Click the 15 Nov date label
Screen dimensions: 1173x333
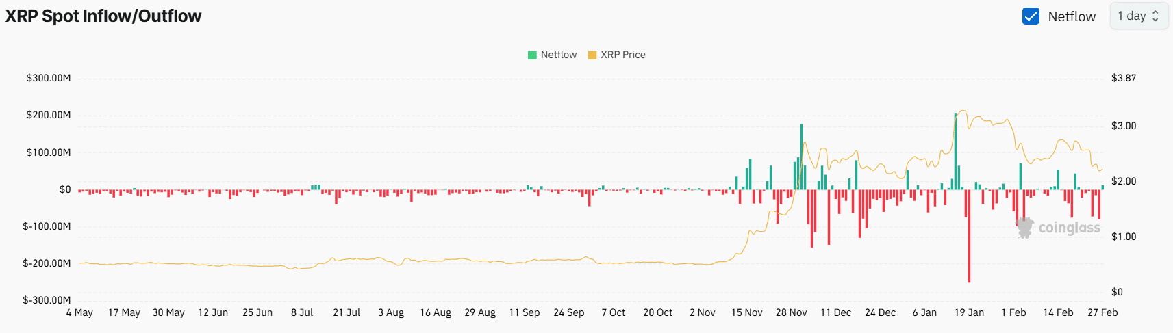pyautogui.click(x=746, y=312)
